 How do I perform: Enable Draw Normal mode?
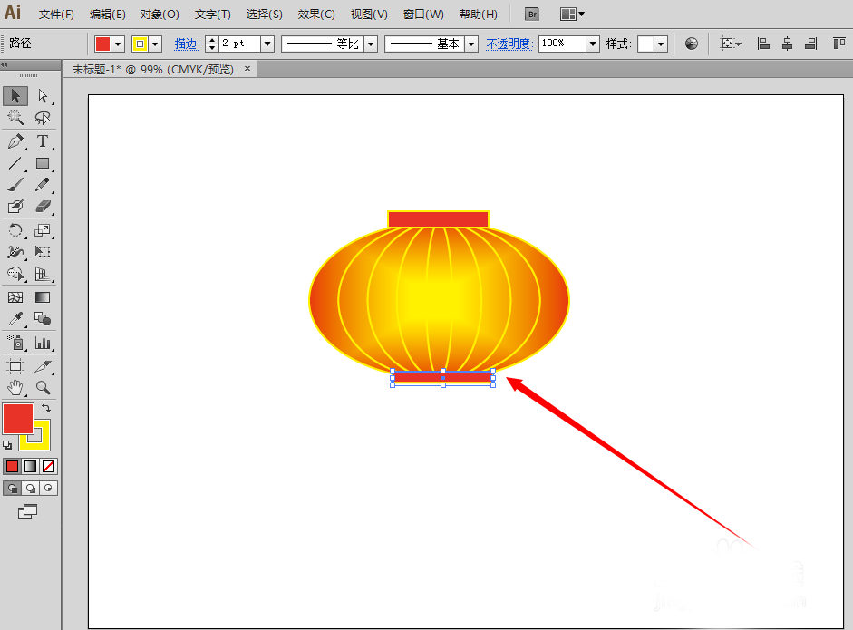coord(12,488)
